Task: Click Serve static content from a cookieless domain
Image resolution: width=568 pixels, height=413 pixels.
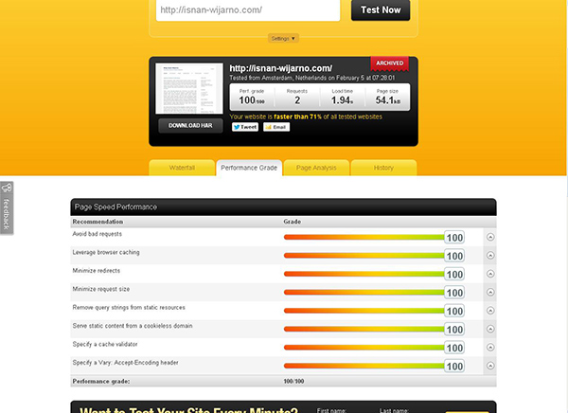Action: click(x=133, y=326)
